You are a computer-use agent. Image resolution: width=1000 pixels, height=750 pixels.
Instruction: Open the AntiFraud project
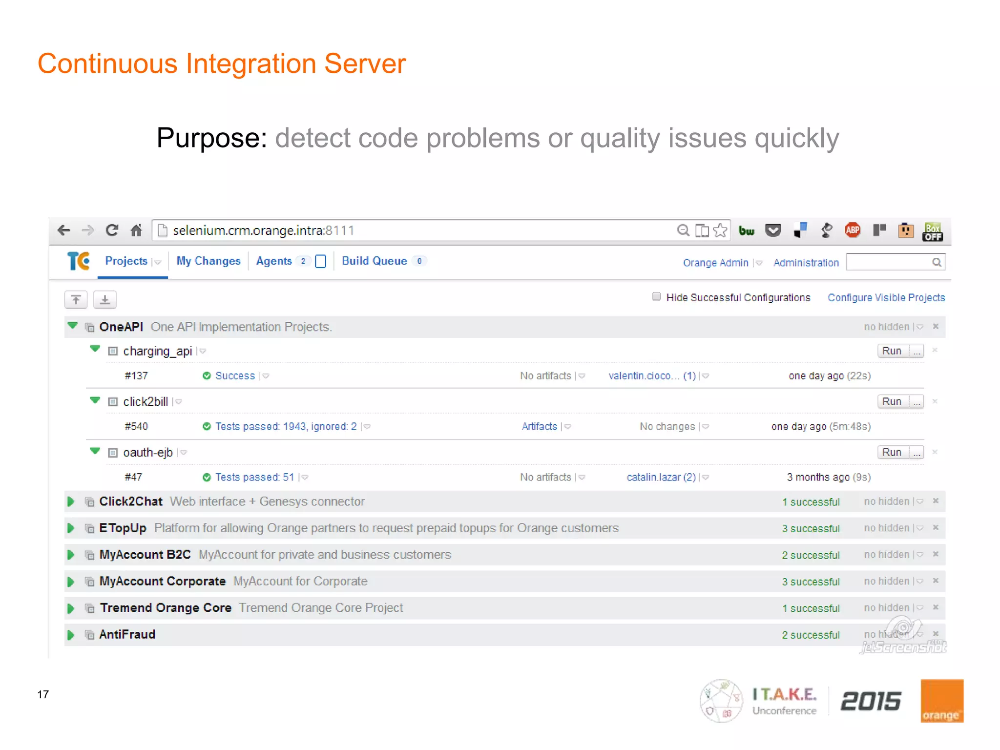127,634
